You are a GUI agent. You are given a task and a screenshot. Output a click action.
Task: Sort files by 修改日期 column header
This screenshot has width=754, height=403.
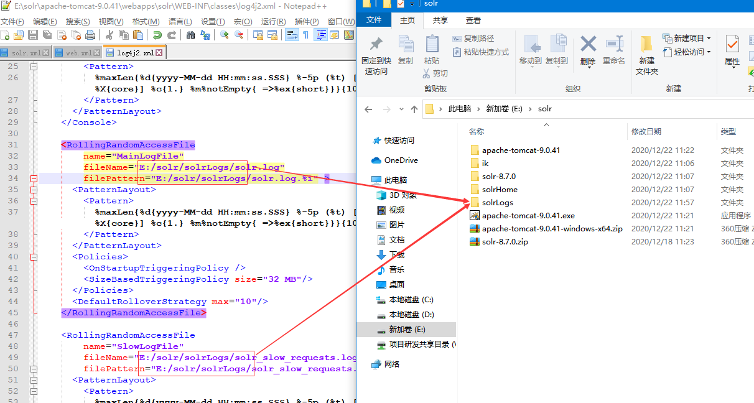[x=647, y=132]
